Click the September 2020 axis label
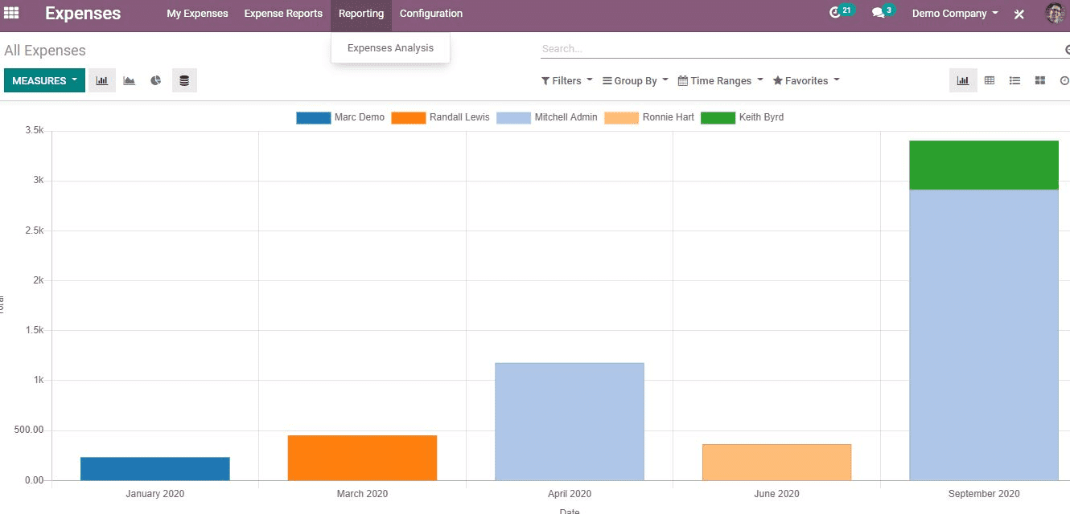Viewport: 1070px width, 514px height. [x=984, y=494]
